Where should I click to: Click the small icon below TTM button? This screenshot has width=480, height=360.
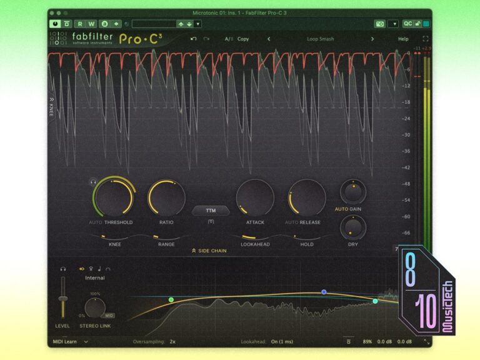point(211,221)
